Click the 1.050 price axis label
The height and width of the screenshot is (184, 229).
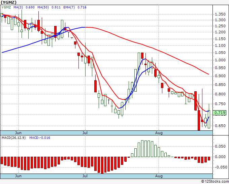pos(220,53)
